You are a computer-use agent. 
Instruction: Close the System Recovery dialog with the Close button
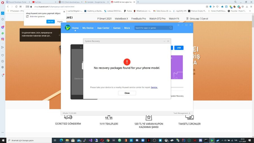point(127,93)
